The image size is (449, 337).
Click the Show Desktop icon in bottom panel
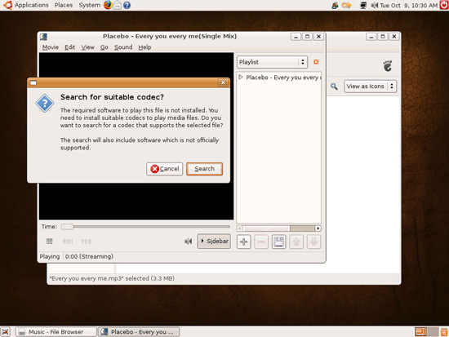click(x=6, y=332)
